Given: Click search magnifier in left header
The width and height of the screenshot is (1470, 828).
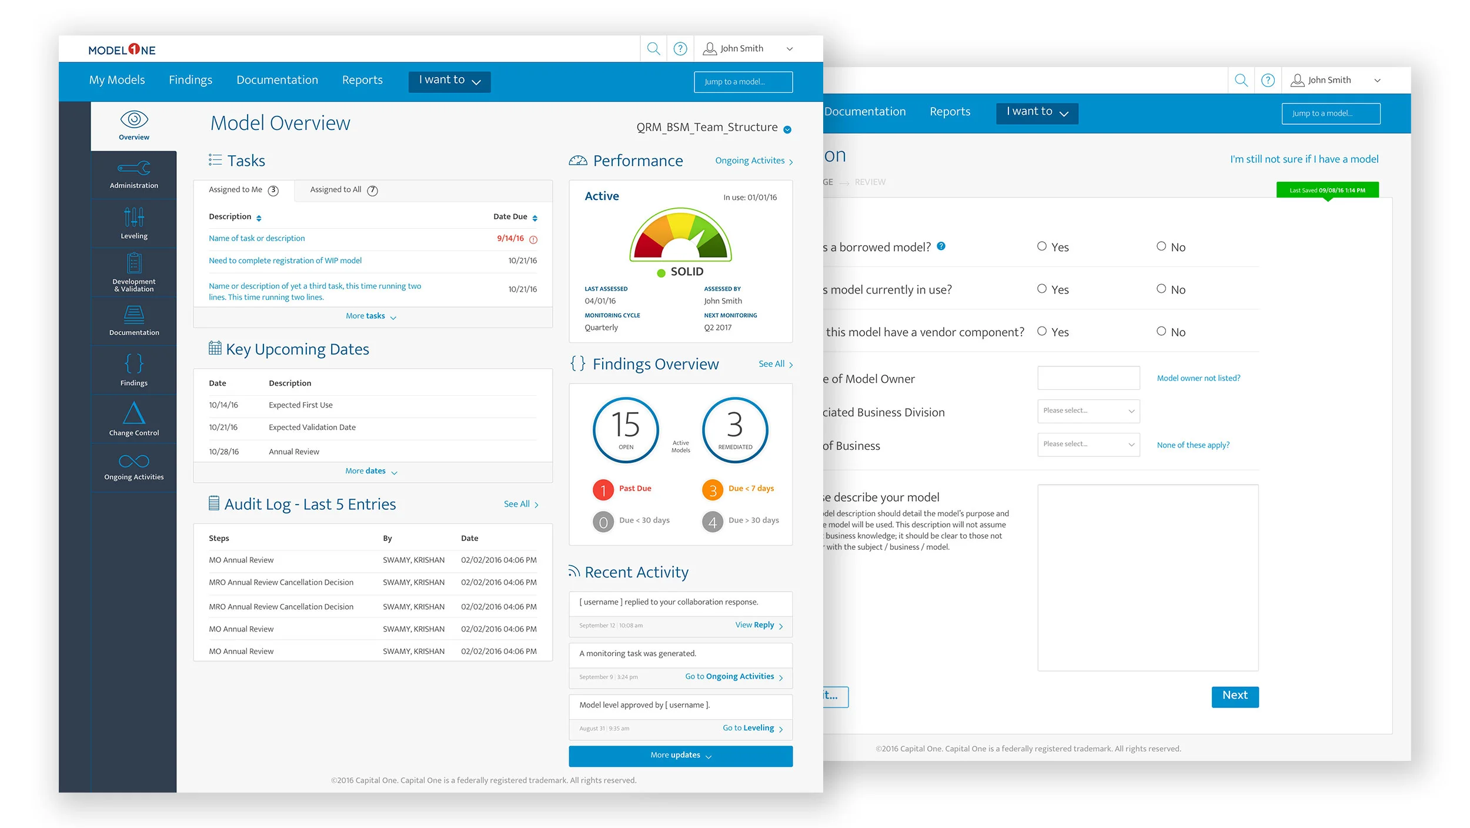Looking at the screenshot, I should tap(653, 49).
